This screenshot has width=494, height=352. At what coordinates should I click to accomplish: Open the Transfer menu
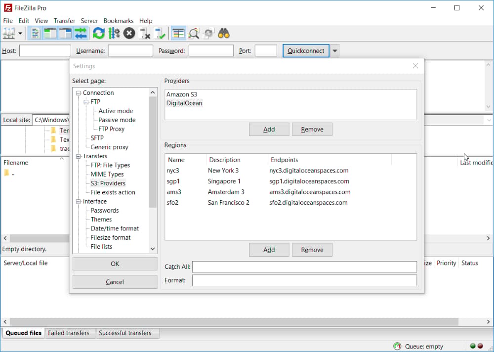click(x=64, y=21)
